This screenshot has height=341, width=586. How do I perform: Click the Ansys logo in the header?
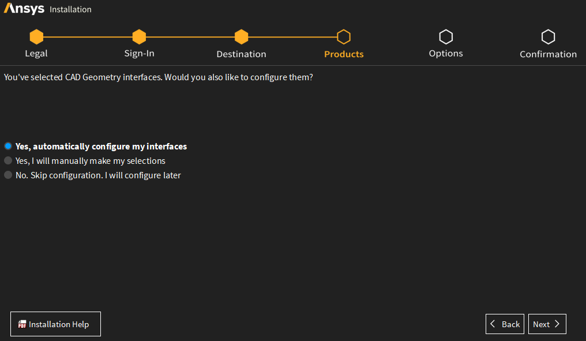(x=24, y=9)
